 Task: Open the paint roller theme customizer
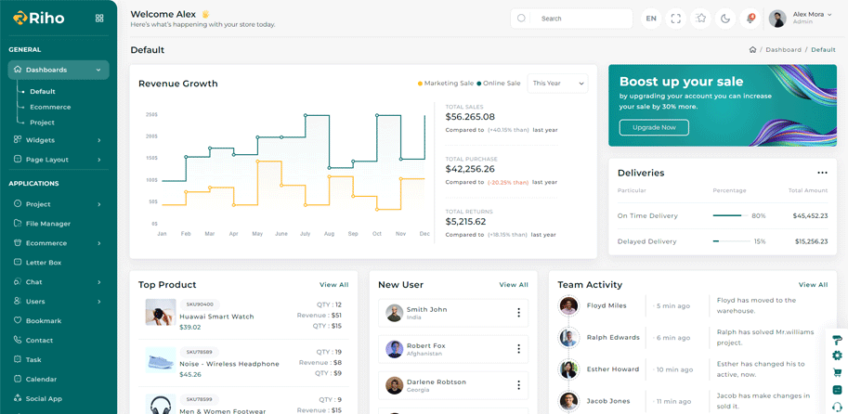pyautogui.click(x=837, y=340)
